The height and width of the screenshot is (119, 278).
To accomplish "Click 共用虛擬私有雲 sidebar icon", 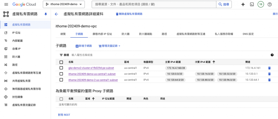I will 6,81.
